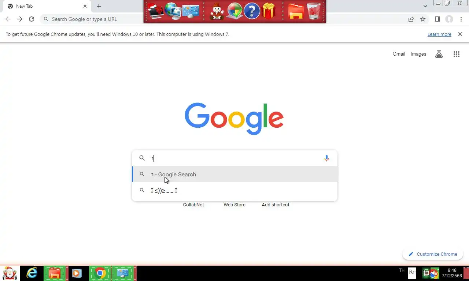Image resolution: width=469 pixels, height=281 pixels.
Task: Start voice search with the microphone icon
Action: pos(326,158)
